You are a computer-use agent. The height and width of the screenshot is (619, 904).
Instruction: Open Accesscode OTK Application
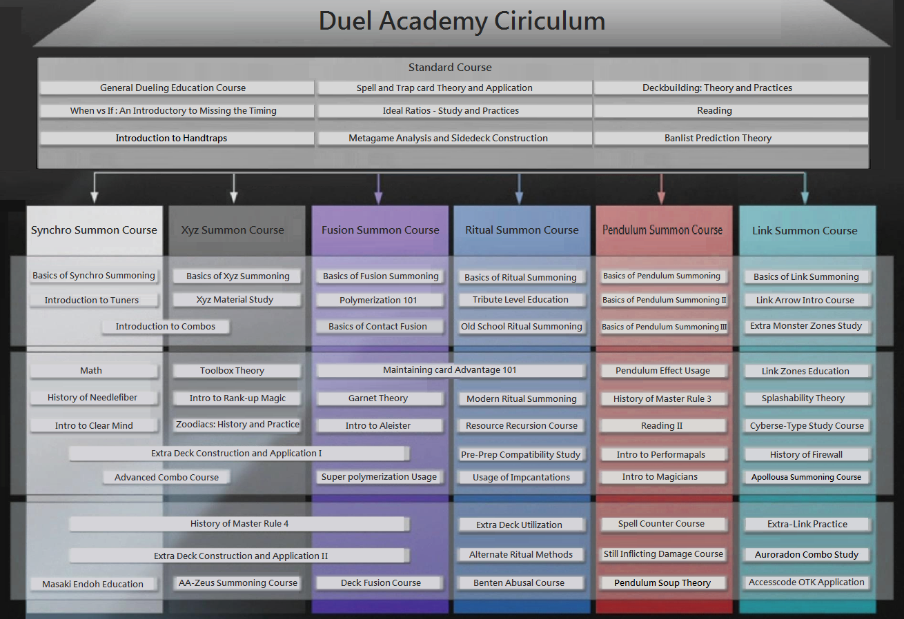coord(807,582)
